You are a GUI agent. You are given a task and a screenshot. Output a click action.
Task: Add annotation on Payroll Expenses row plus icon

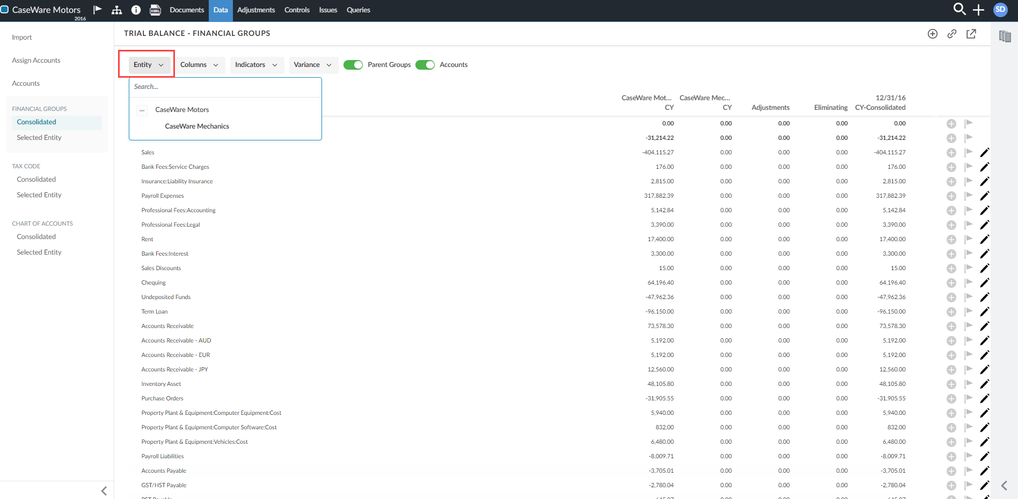pyautogui.click(x=951, y=196)
